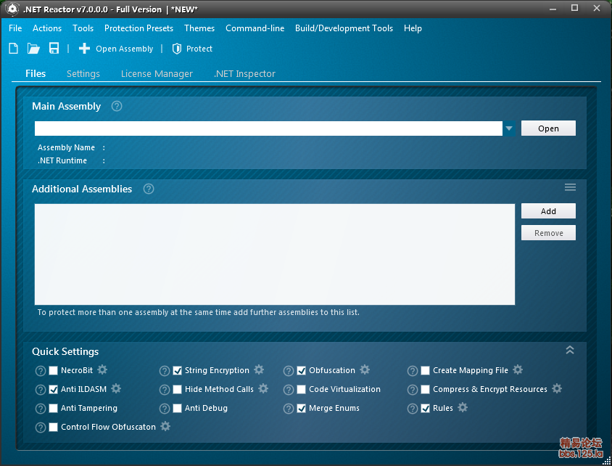Image resolution: width=612 pixels, height=466 pixels.
Task: Click the plus icon for Open Assembly
Action: (x=84, y=49)
